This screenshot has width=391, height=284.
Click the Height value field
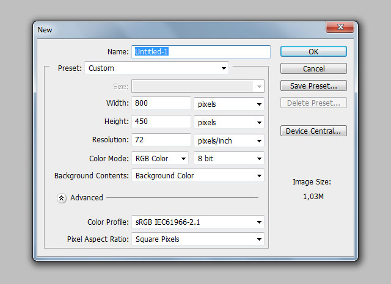coord(161,122)
